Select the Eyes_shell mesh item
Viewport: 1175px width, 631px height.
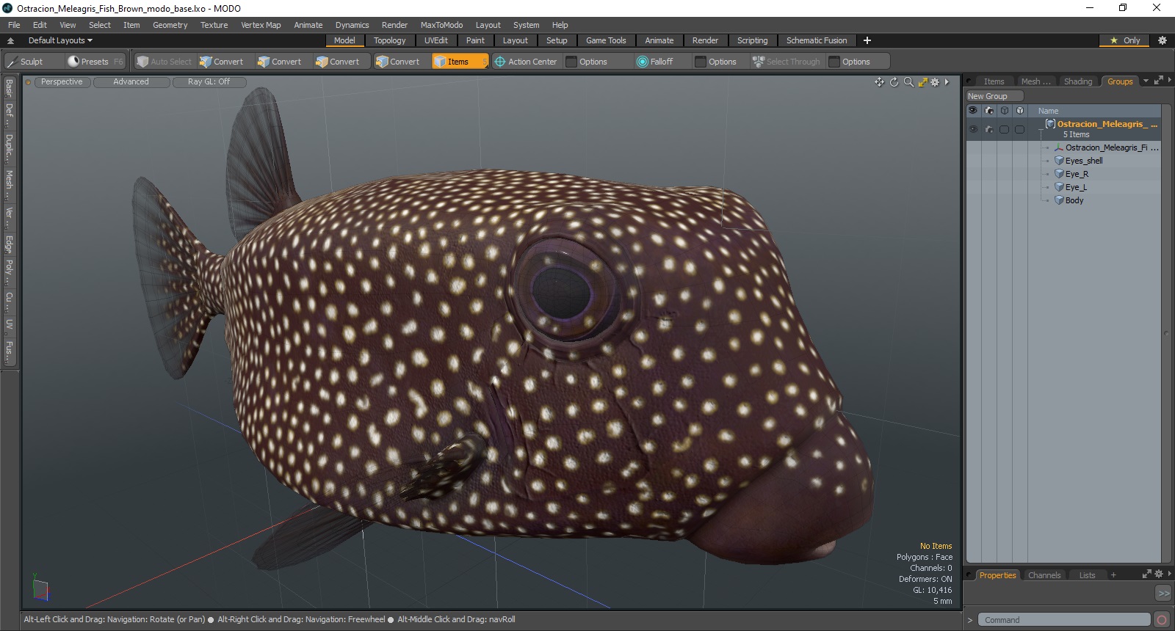[1083, 161]
